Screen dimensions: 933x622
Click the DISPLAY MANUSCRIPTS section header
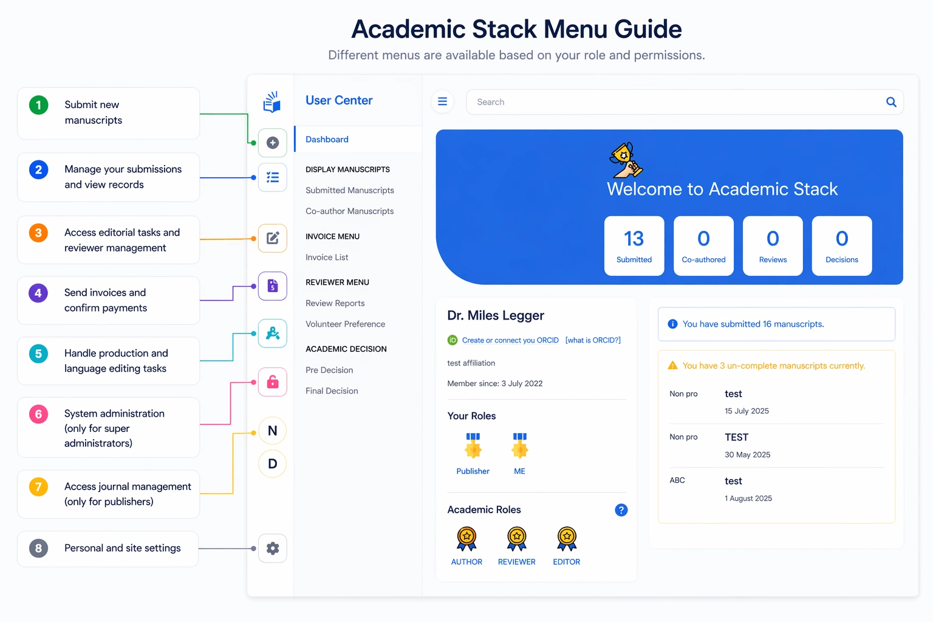pos(347,169)
